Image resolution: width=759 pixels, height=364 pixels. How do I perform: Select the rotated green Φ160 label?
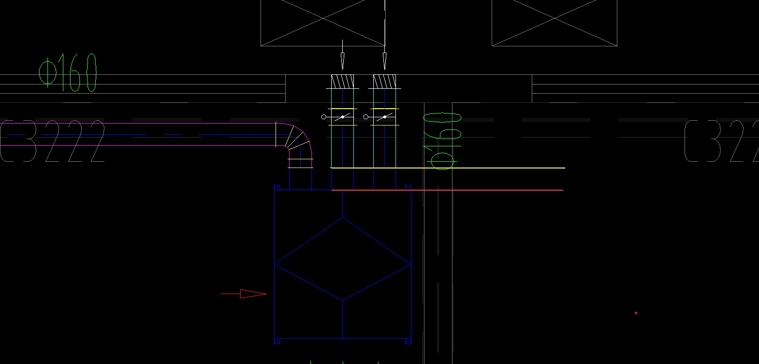[x=442, y=141]
